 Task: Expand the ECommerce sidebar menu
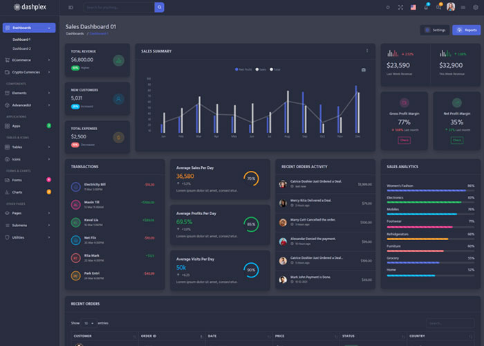pyautogui.click(x=29, y=60)
